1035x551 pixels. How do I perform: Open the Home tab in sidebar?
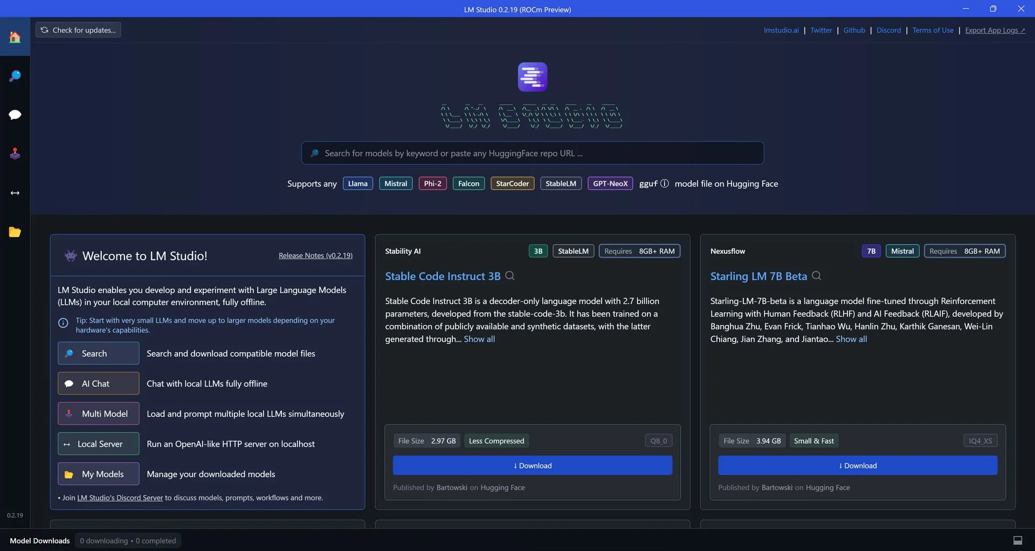pyautogui.click(x=15, y=37)
